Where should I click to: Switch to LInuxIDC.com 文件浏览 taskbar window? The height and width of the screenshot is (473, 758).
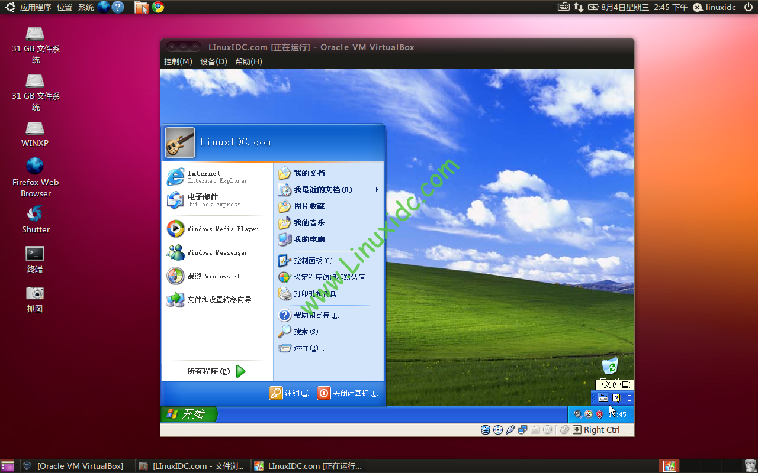click(x=193, y=466)
